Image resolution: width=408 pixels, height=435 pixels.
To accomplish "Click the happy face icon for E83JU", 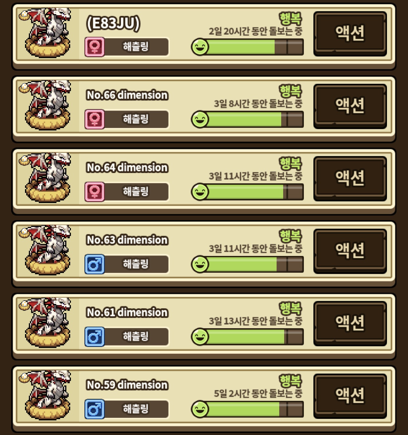I will coord(200,47).
